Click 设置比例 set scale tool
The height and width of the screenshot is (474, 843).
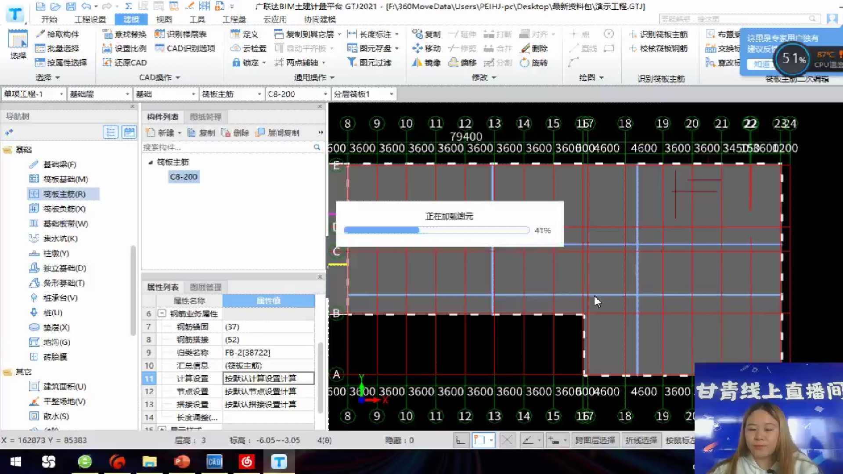click(x=124, y=48)
